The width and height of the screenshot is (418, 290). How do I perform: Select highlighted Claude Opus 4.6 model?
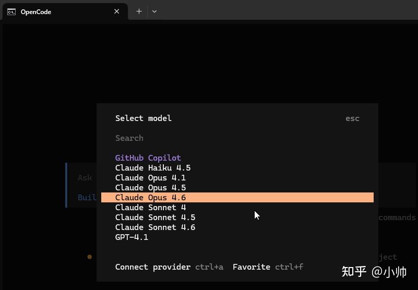pyautogui.click(x=237, y=198)
